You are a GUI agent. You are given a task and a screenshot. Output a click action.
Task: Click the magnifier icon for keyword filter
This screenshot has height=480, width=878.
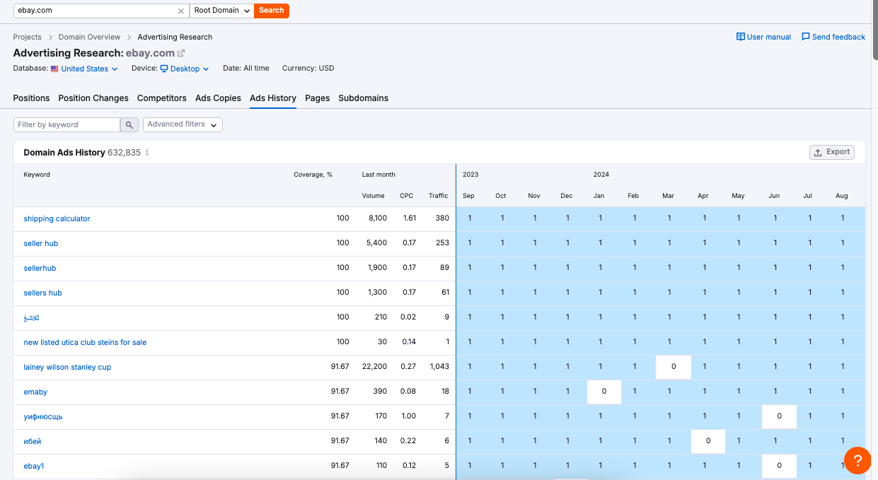coord(129,124)
